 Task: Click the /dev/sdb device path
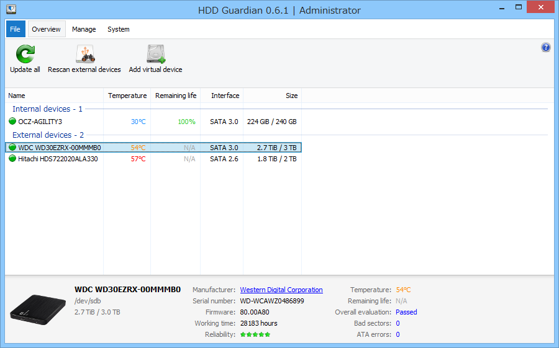[x=88, y=301]
